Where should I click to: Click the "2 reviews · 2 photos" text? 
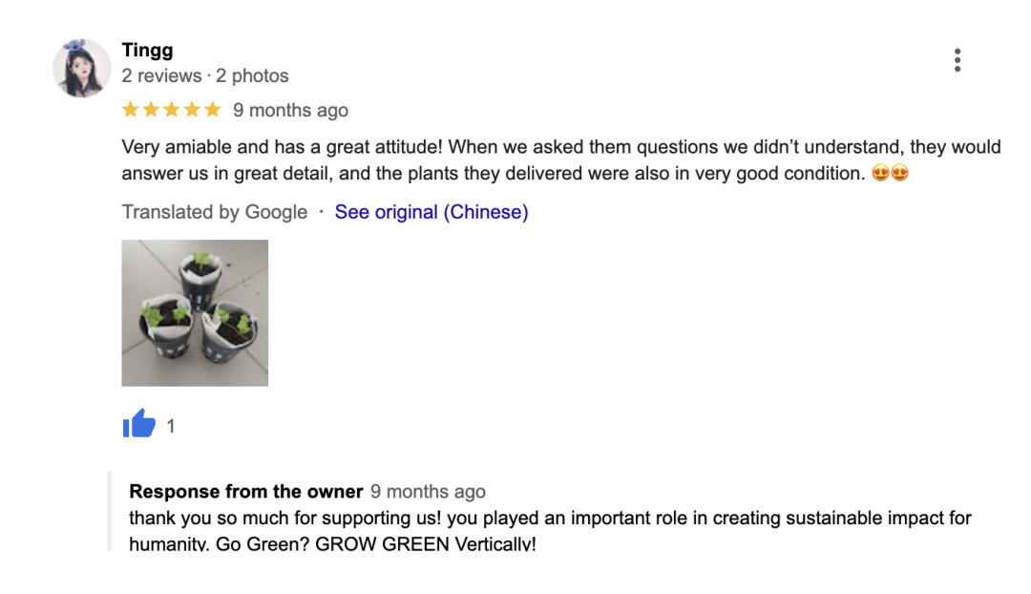[x=204, y=75]
